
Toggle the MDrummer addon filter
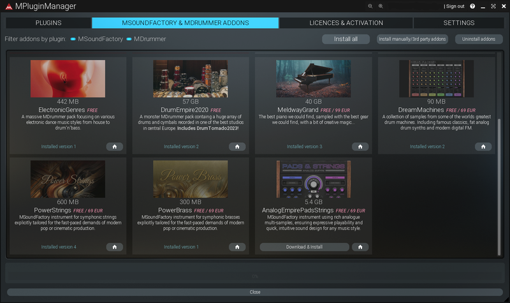[146, 39]
